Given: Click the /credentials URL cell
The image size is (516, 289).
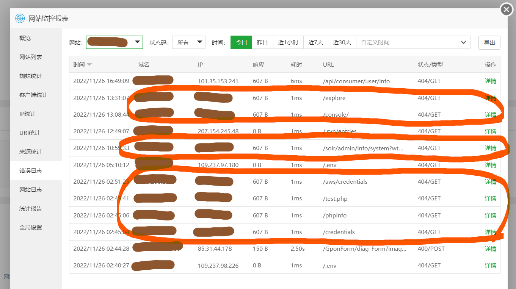Looking at the screenshot, I should point(339,232).
